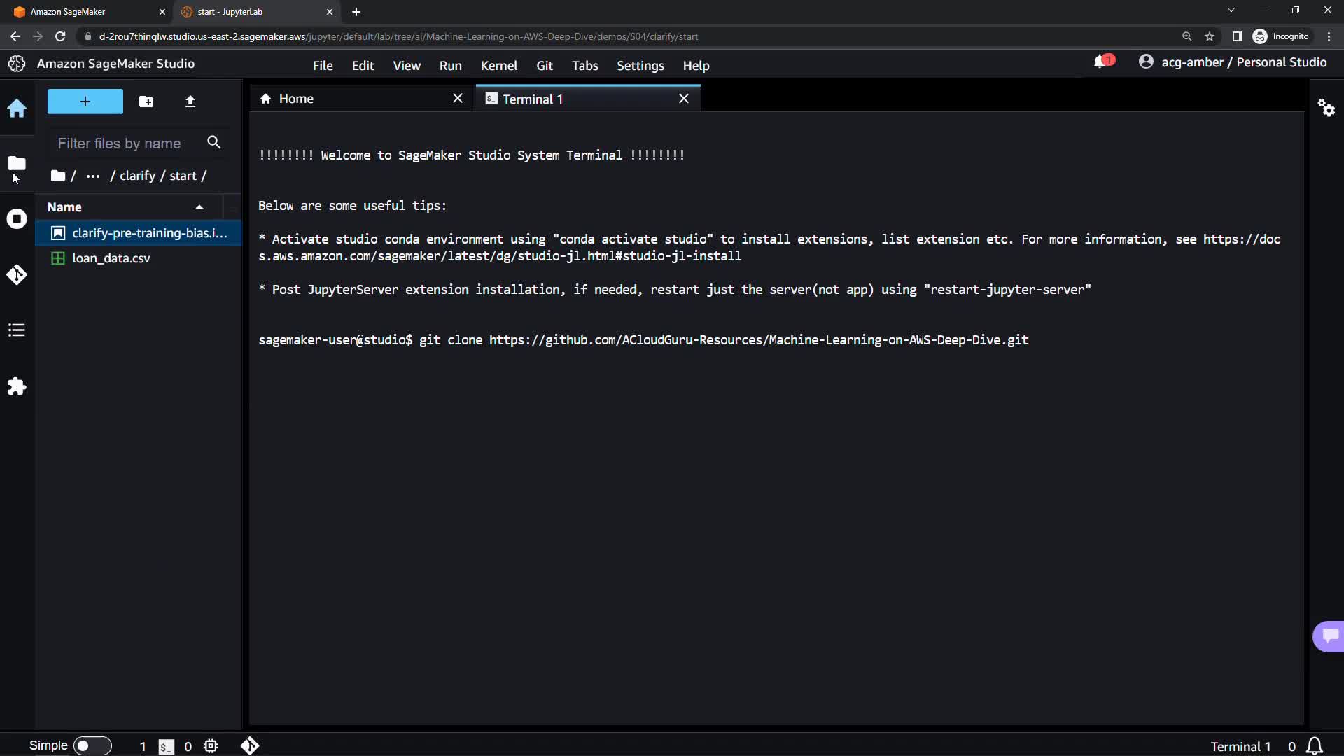
Task: Click the blue new launcher plus button
Action: (x=85, y=101)
